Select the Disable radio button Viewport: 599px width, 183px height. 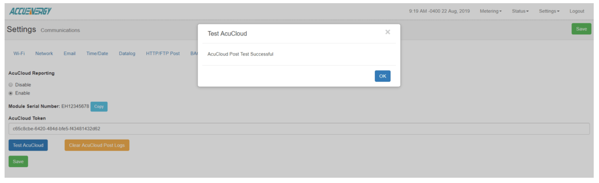[x=11, y=85]
